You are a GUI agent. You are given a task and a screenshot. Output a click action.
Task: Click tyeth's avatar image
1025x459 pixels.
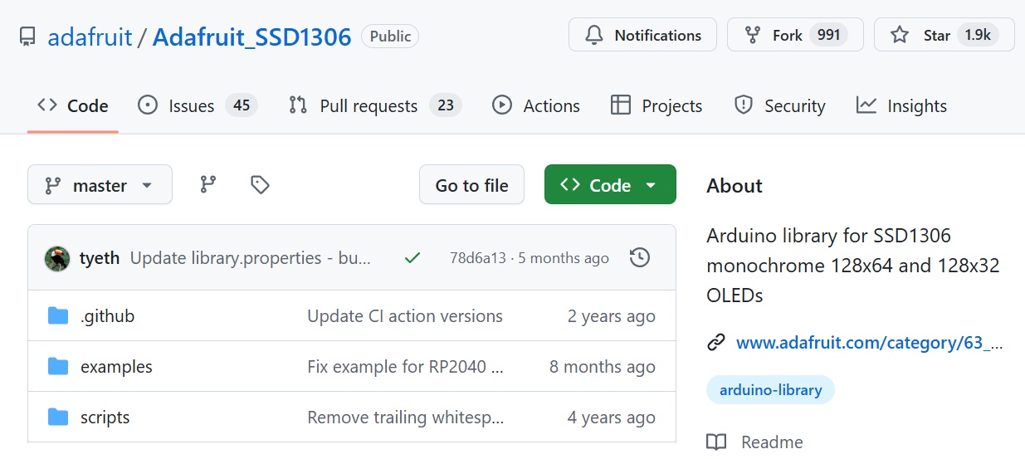point(57,258)
